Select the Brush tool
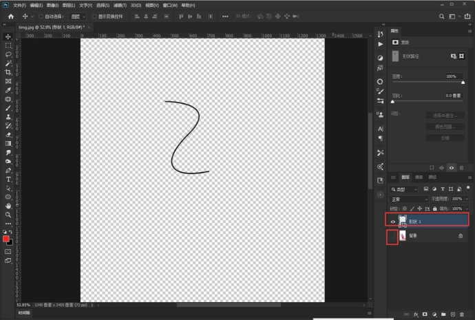Image resolution: width=475 pixels, height=320 pixels. pyautogui.click(x=8, y=108)
